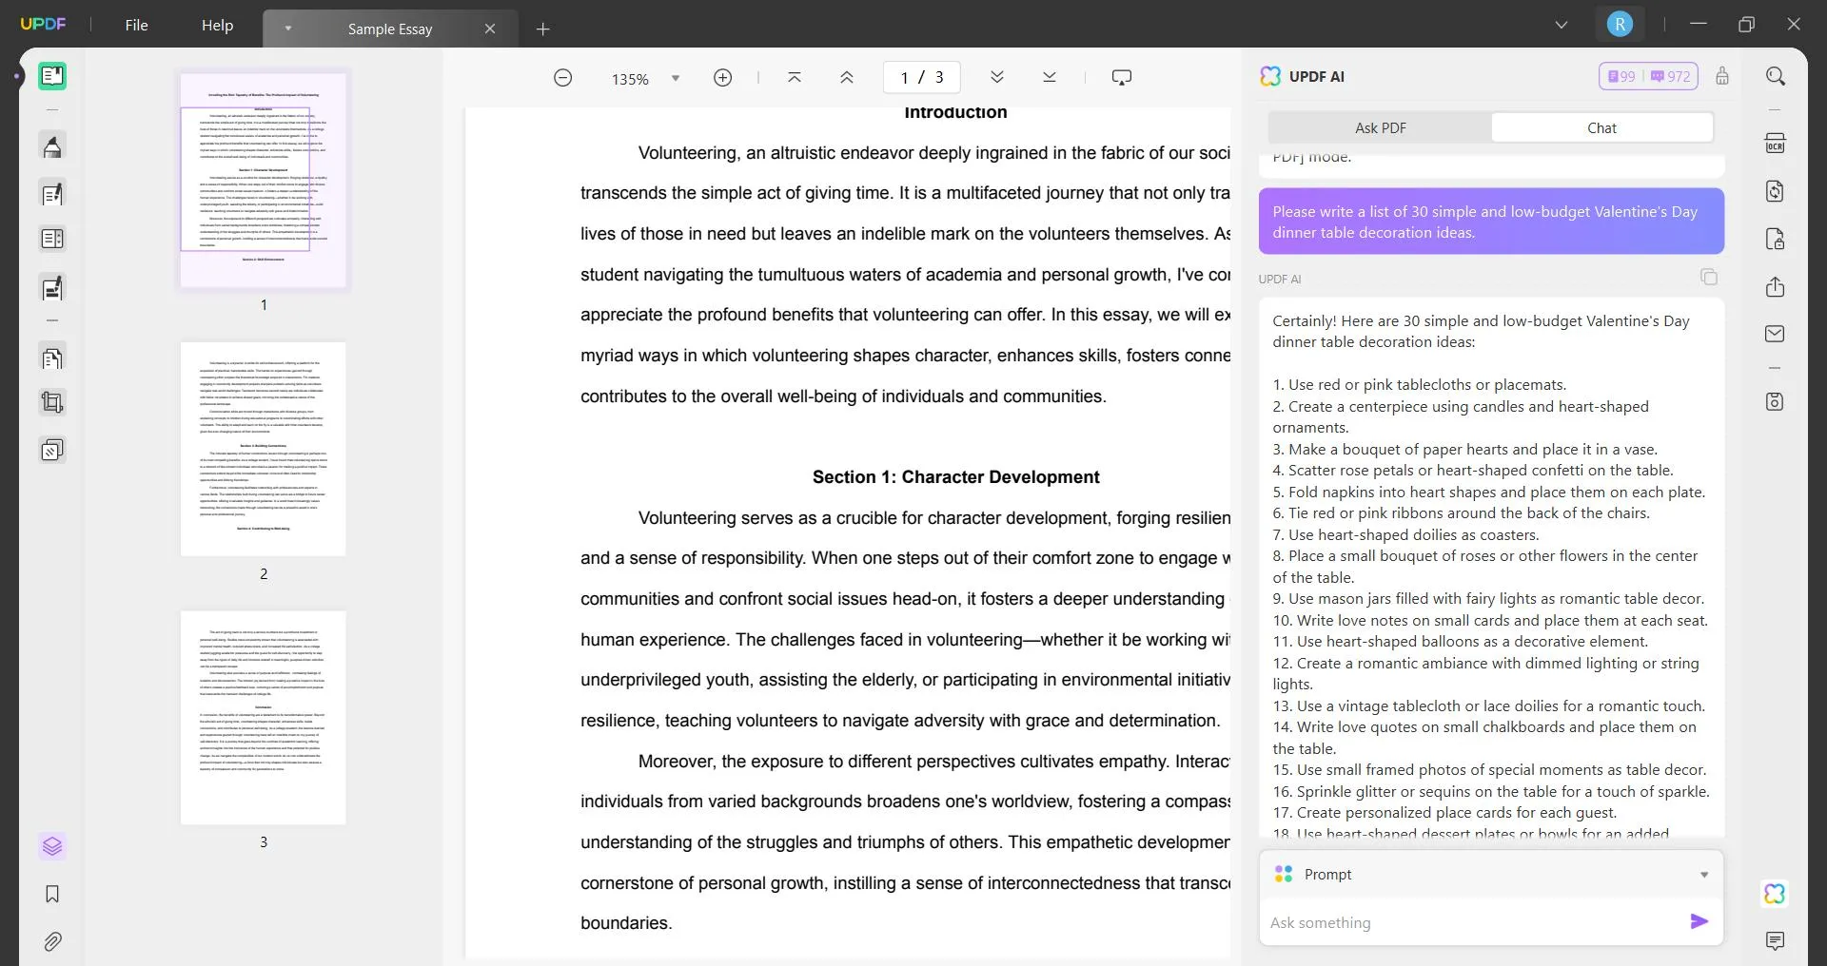Click the AI credits 99 / 972 badge

1648,76
